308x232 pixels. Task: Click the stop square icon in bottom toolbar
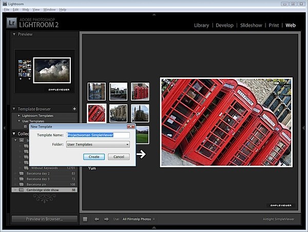[85, 219]
